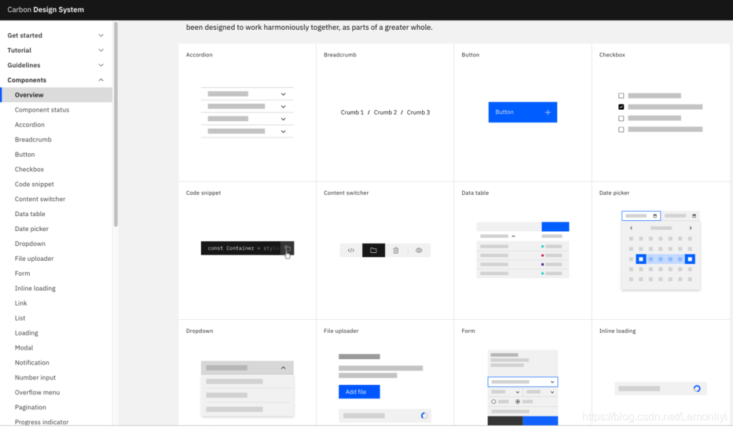Open Component status in the sidebar
The width and height of the screenshot is (733, 429).
pos(41,110)
